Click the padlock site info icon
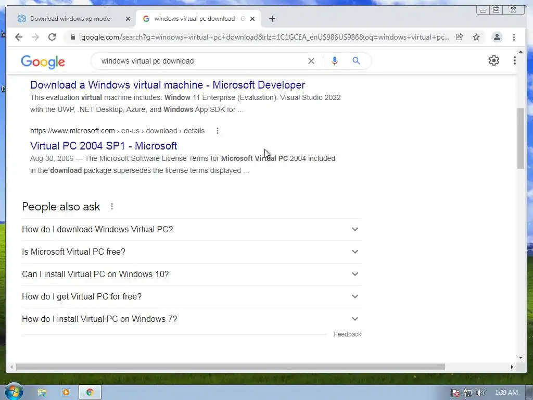Image resolution: width=533 pixels, height=400 pixels. (72, 37)
